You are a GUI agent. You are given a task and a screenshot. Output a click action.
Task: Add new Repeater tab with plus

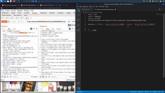[31, 18]
